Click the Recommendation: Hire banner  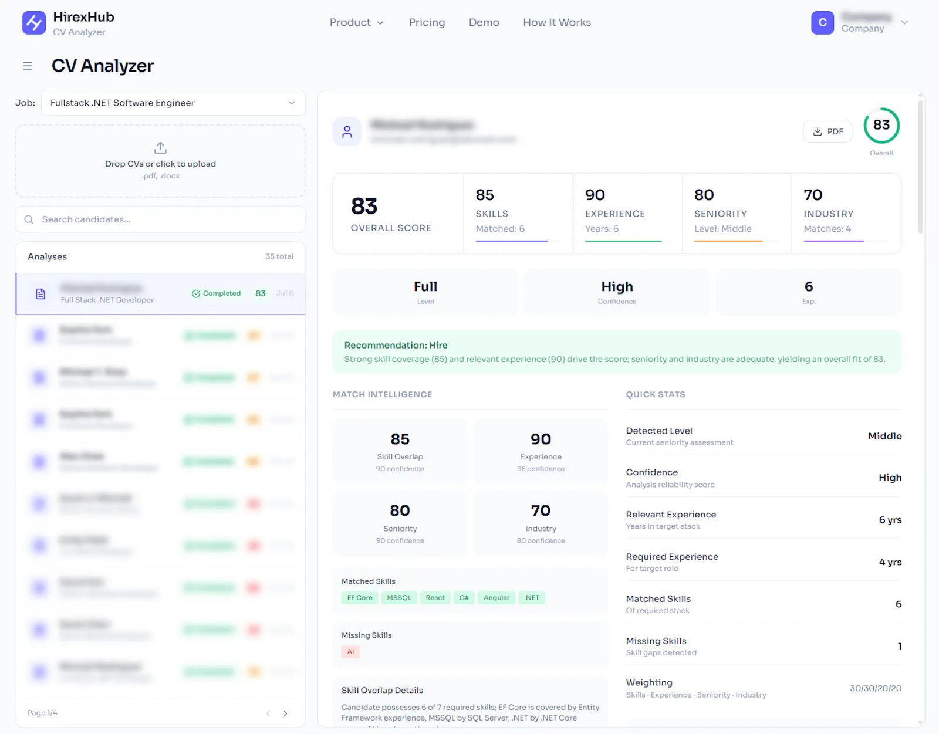click(617, 352)
